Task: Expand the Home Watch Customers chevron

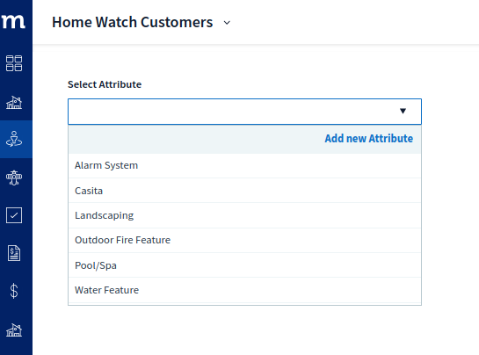Action: coord(227,23)
